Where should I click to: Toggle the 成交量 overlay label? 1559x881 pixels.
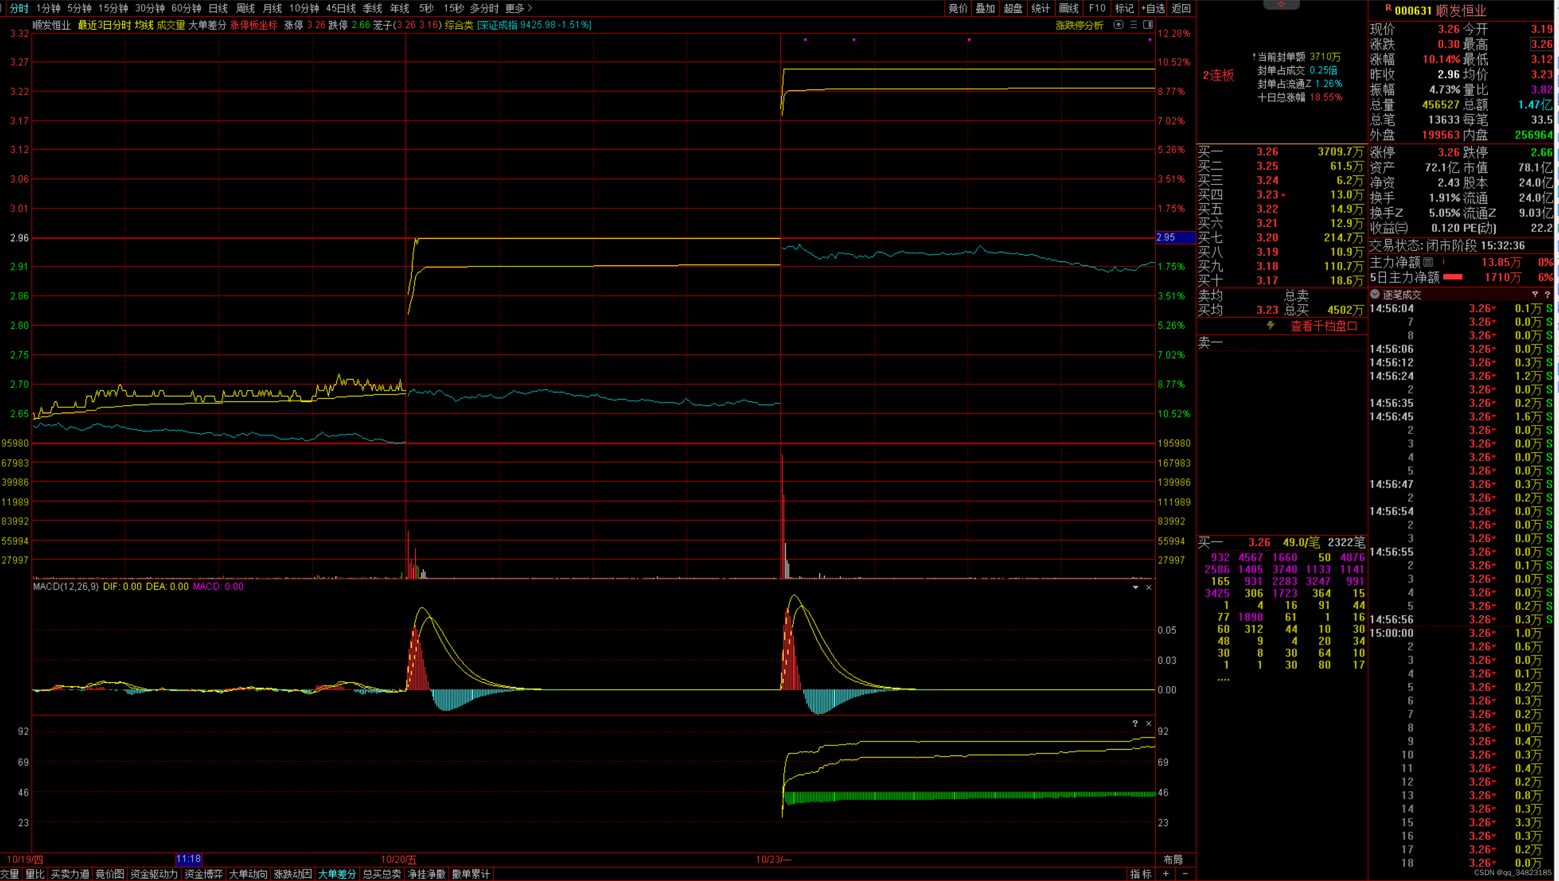point(171,25)
